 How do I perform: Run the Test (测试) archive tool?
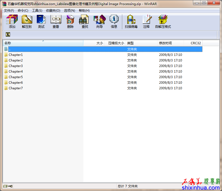(x=41, y=21)
